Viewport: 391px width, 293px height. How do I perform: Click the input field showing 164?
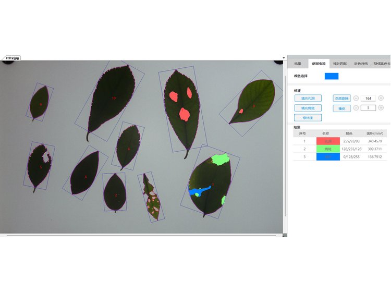(368, 98)
